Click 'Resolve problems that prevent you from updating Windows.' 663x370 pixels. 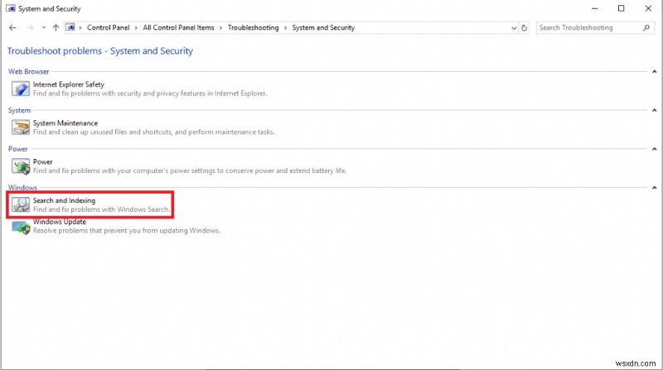tap(127, 231)
